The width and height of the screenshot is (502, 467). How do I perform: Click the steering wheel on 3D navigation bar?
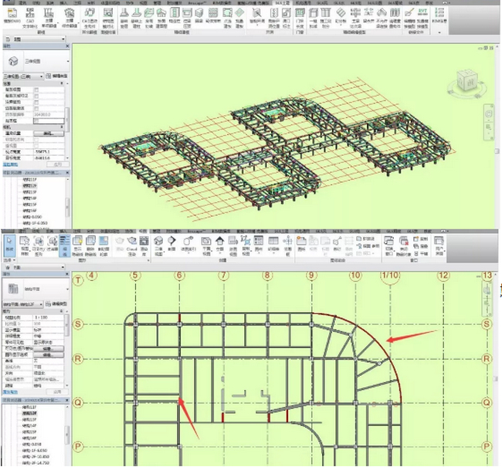click(x=489, y=114)
